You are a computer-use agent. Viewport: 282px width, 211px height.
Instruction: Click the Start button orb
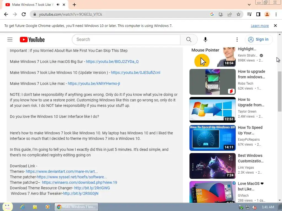[x=7, y=207]
